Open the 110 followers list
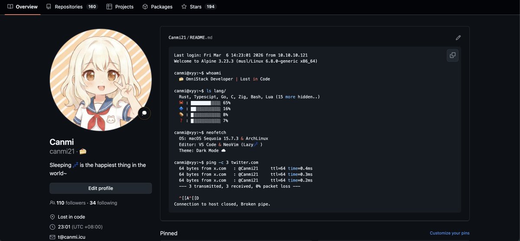Screen dimensions: 520x241 (71, 203)
